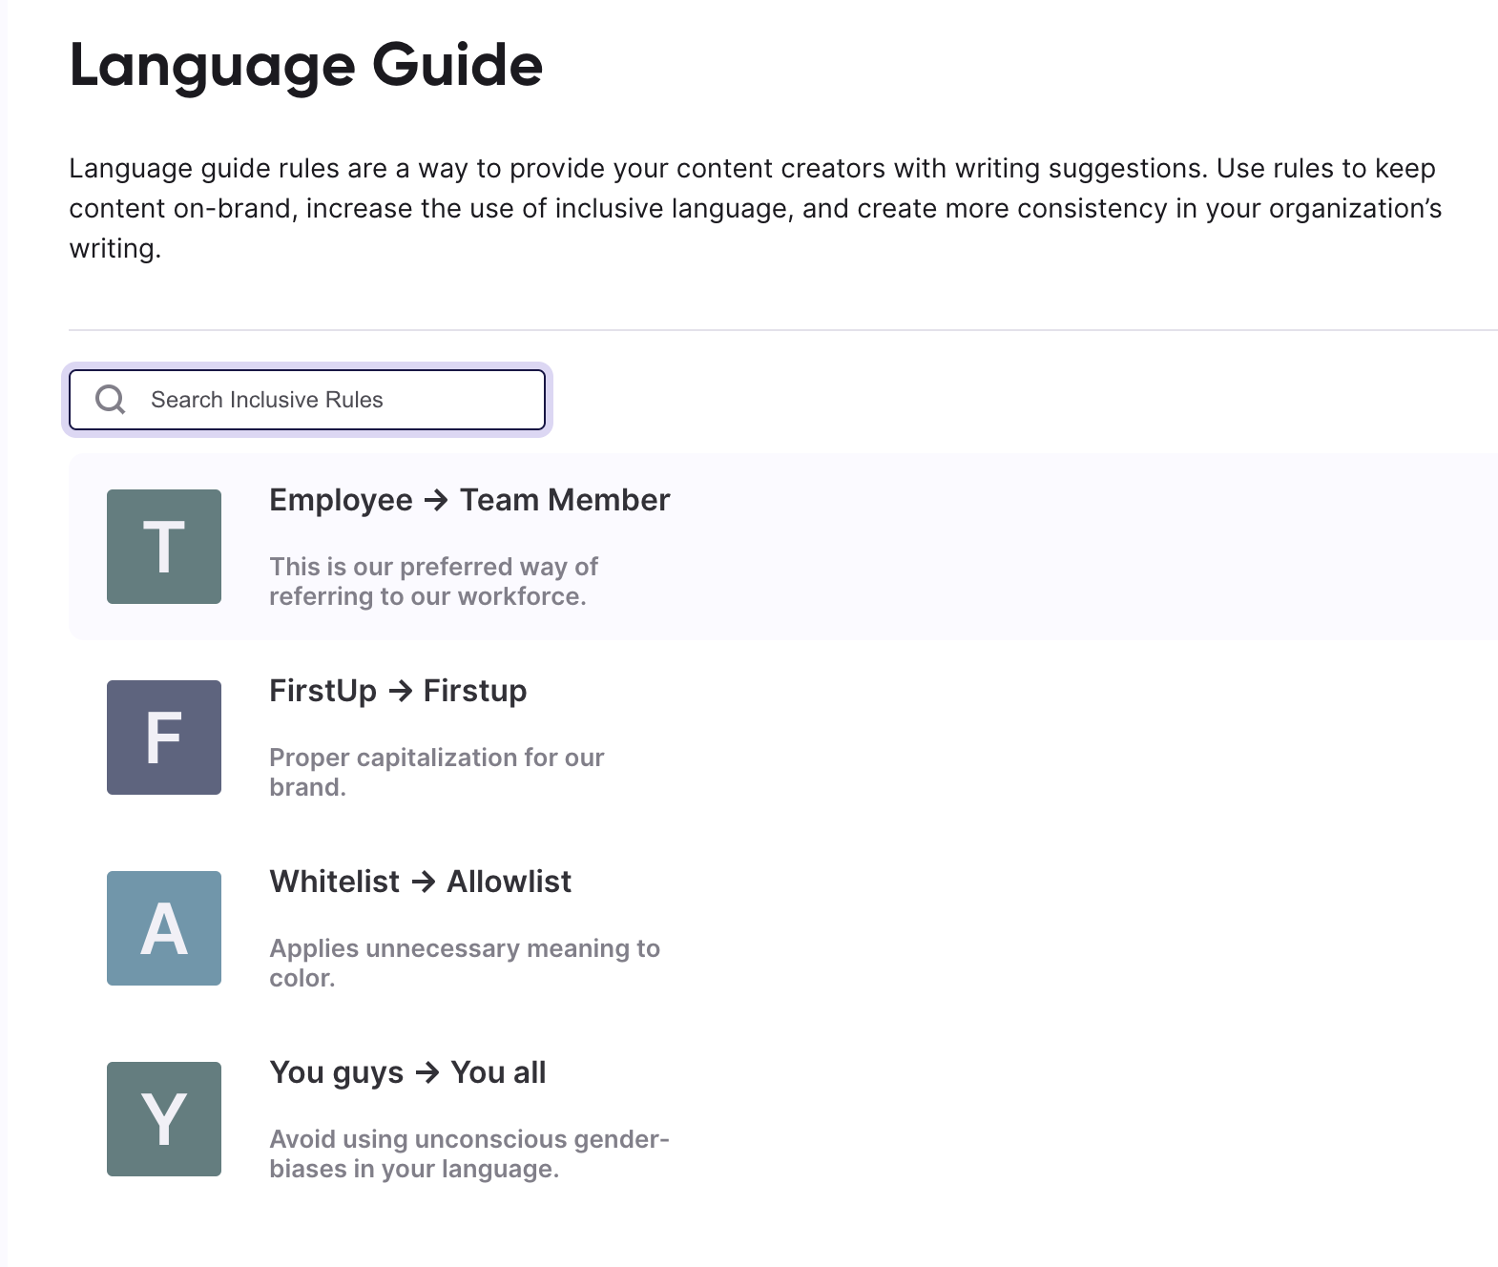
Task: Click the Language Guide page heading
Action: (x=306, y=66)
